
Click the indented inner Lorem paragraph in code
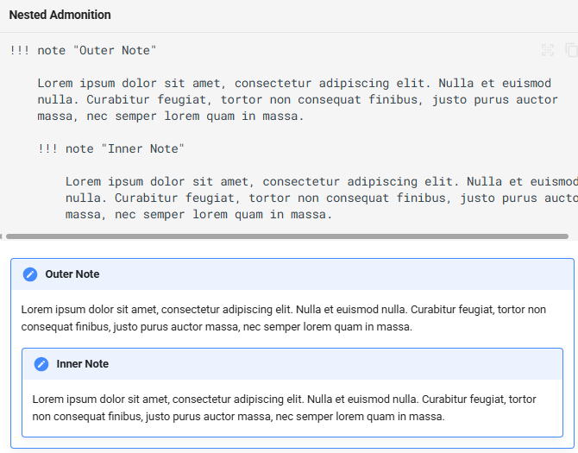pos(319,198)
